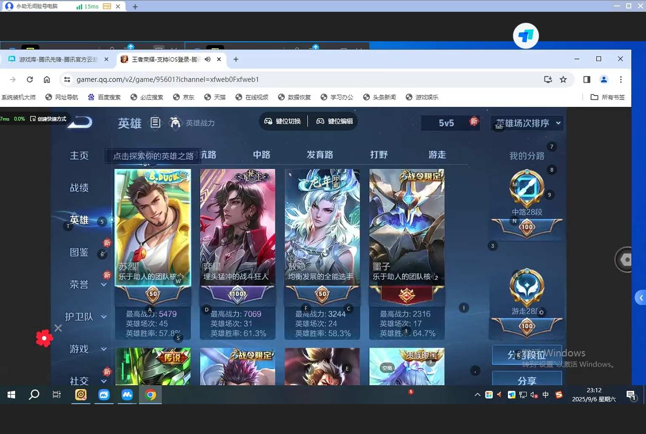
Task: Open the browser home page button
Action: tap(47, 80)
